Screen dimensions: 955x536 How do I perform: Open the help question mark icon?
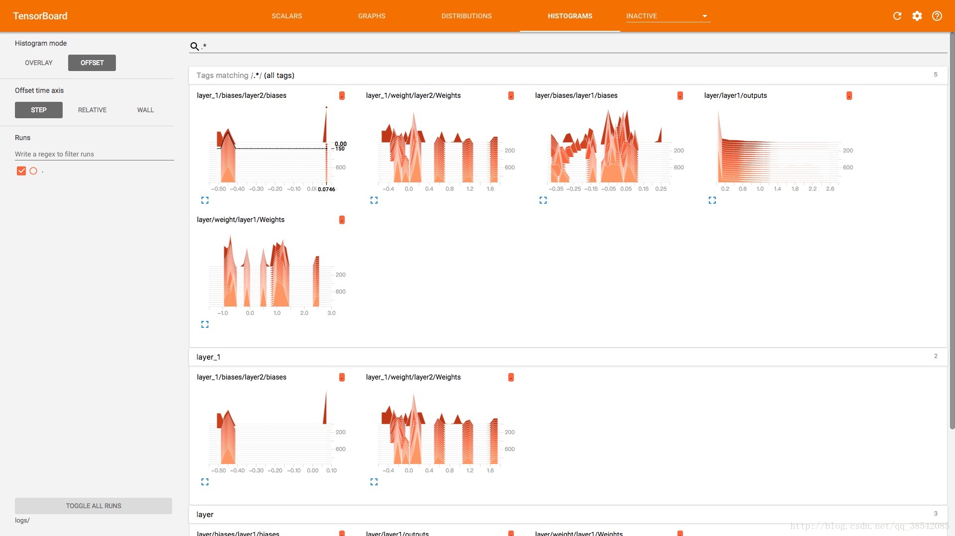[937, 16]
